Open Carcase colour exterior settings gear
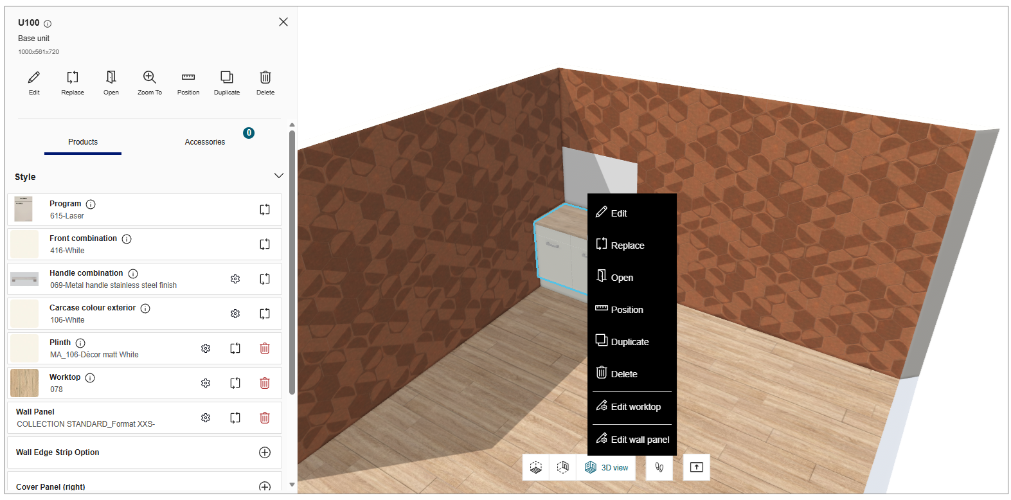 [x=235, y=314]
